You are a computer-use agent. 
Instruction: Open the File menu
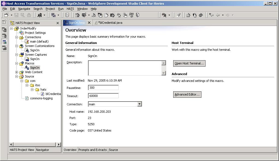[x=5, y=9]
